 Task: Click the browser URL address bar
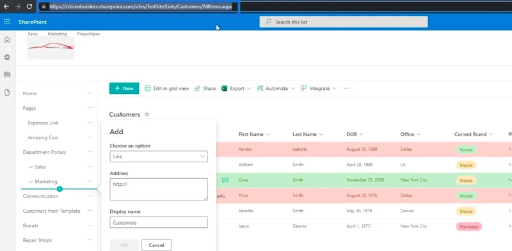coord(140,6)
